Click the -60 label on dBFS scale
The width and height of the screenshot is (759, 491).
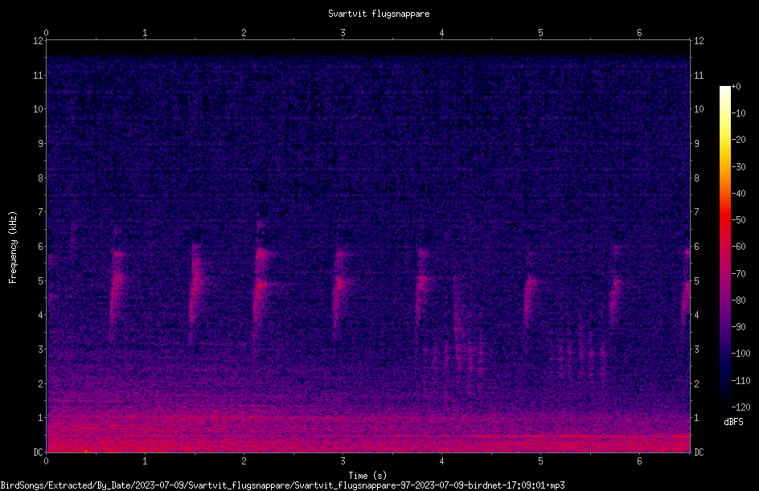point(738,247)
